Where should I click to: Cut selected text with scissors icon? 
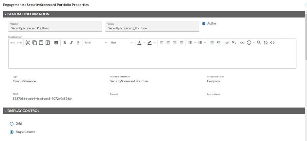(28, 43)
